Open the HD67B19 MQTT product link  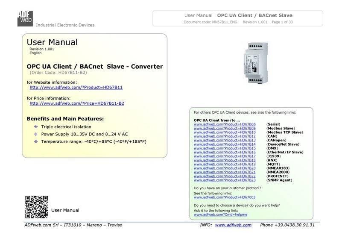point(225,164)
